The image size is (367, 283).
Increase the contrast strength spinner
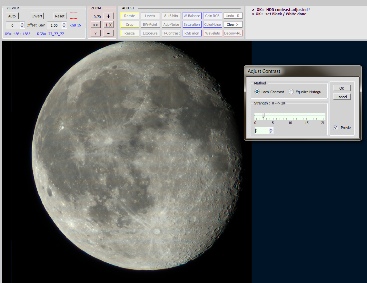pyautogui.click(x=271, y=129)
